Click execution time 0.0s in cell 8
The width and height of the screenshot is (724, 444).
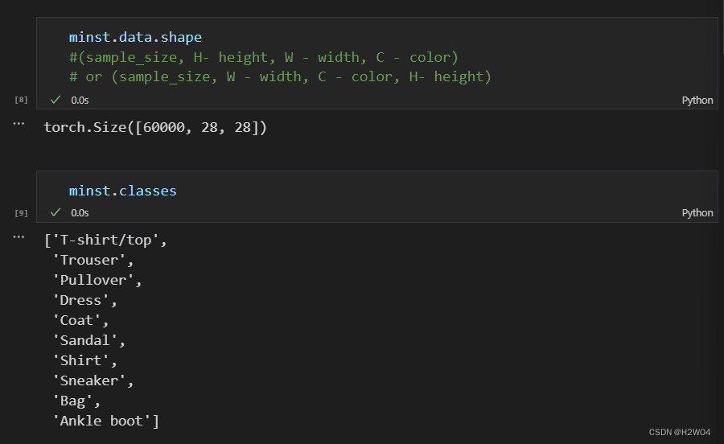click(x=80, y=101)
